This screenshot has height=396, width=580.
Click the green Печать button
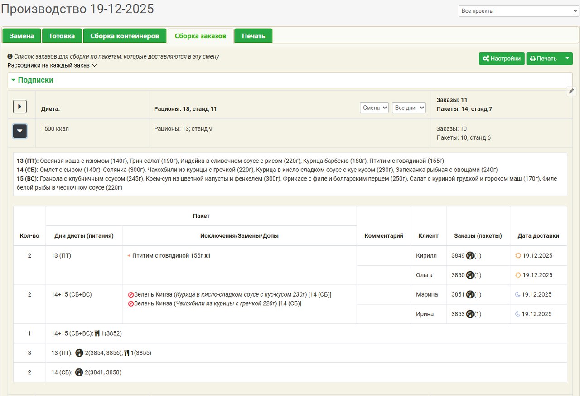coord(543,59)
